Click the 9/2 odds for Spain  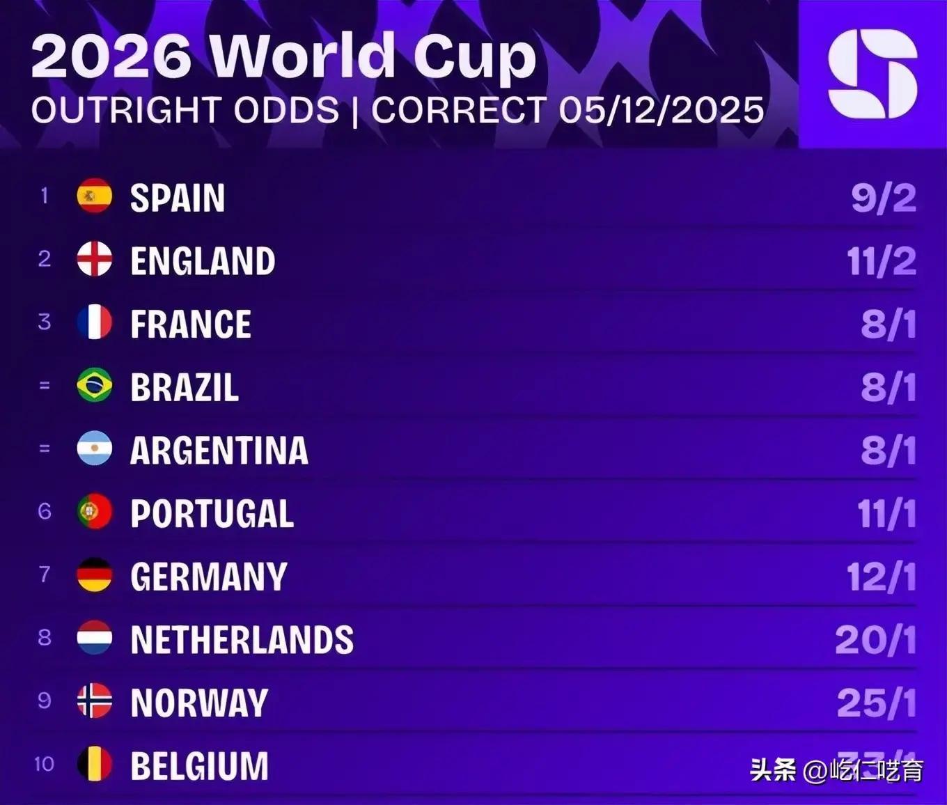coord(884,198)
